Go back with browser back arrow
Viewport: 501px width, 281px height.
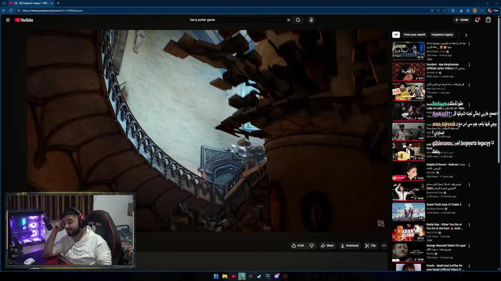coord(4,11)
